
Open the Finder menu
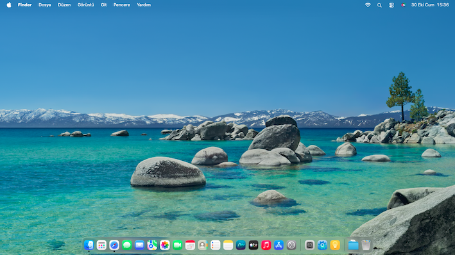pyautogui.click(x=24, y=5)
